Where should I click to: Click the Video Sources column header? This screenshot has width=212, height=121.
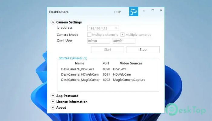pyautogui.click(x=131, y=63)
